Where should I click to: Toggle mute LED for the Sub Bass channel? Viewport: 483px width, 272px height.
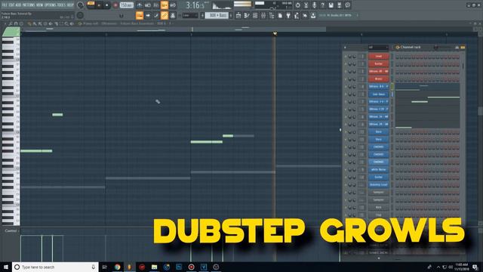tap(346, 94)
